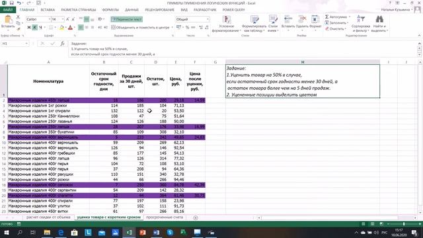This screenshot has width=423, height=238.
Task: Redo the last undone action
Action: coord(28,3)
